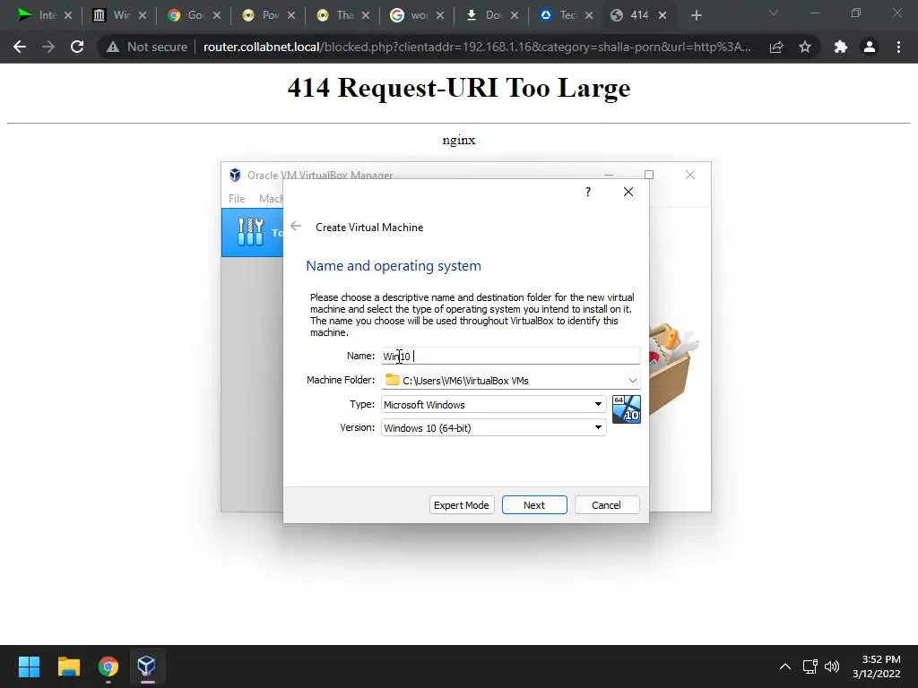This screenshot has width=918, height=688.
Task: Close the 'Tec' tab
Action: tap(589, 15)
